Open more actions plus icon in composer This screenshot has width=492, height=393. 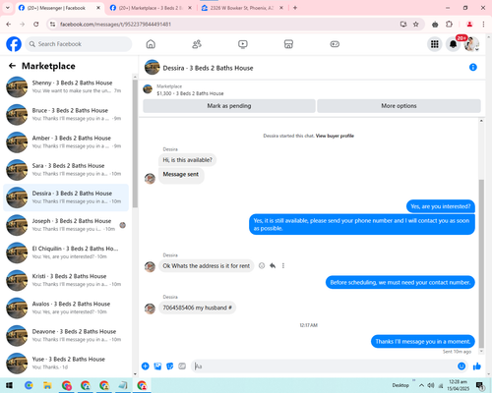coord(146,366)
